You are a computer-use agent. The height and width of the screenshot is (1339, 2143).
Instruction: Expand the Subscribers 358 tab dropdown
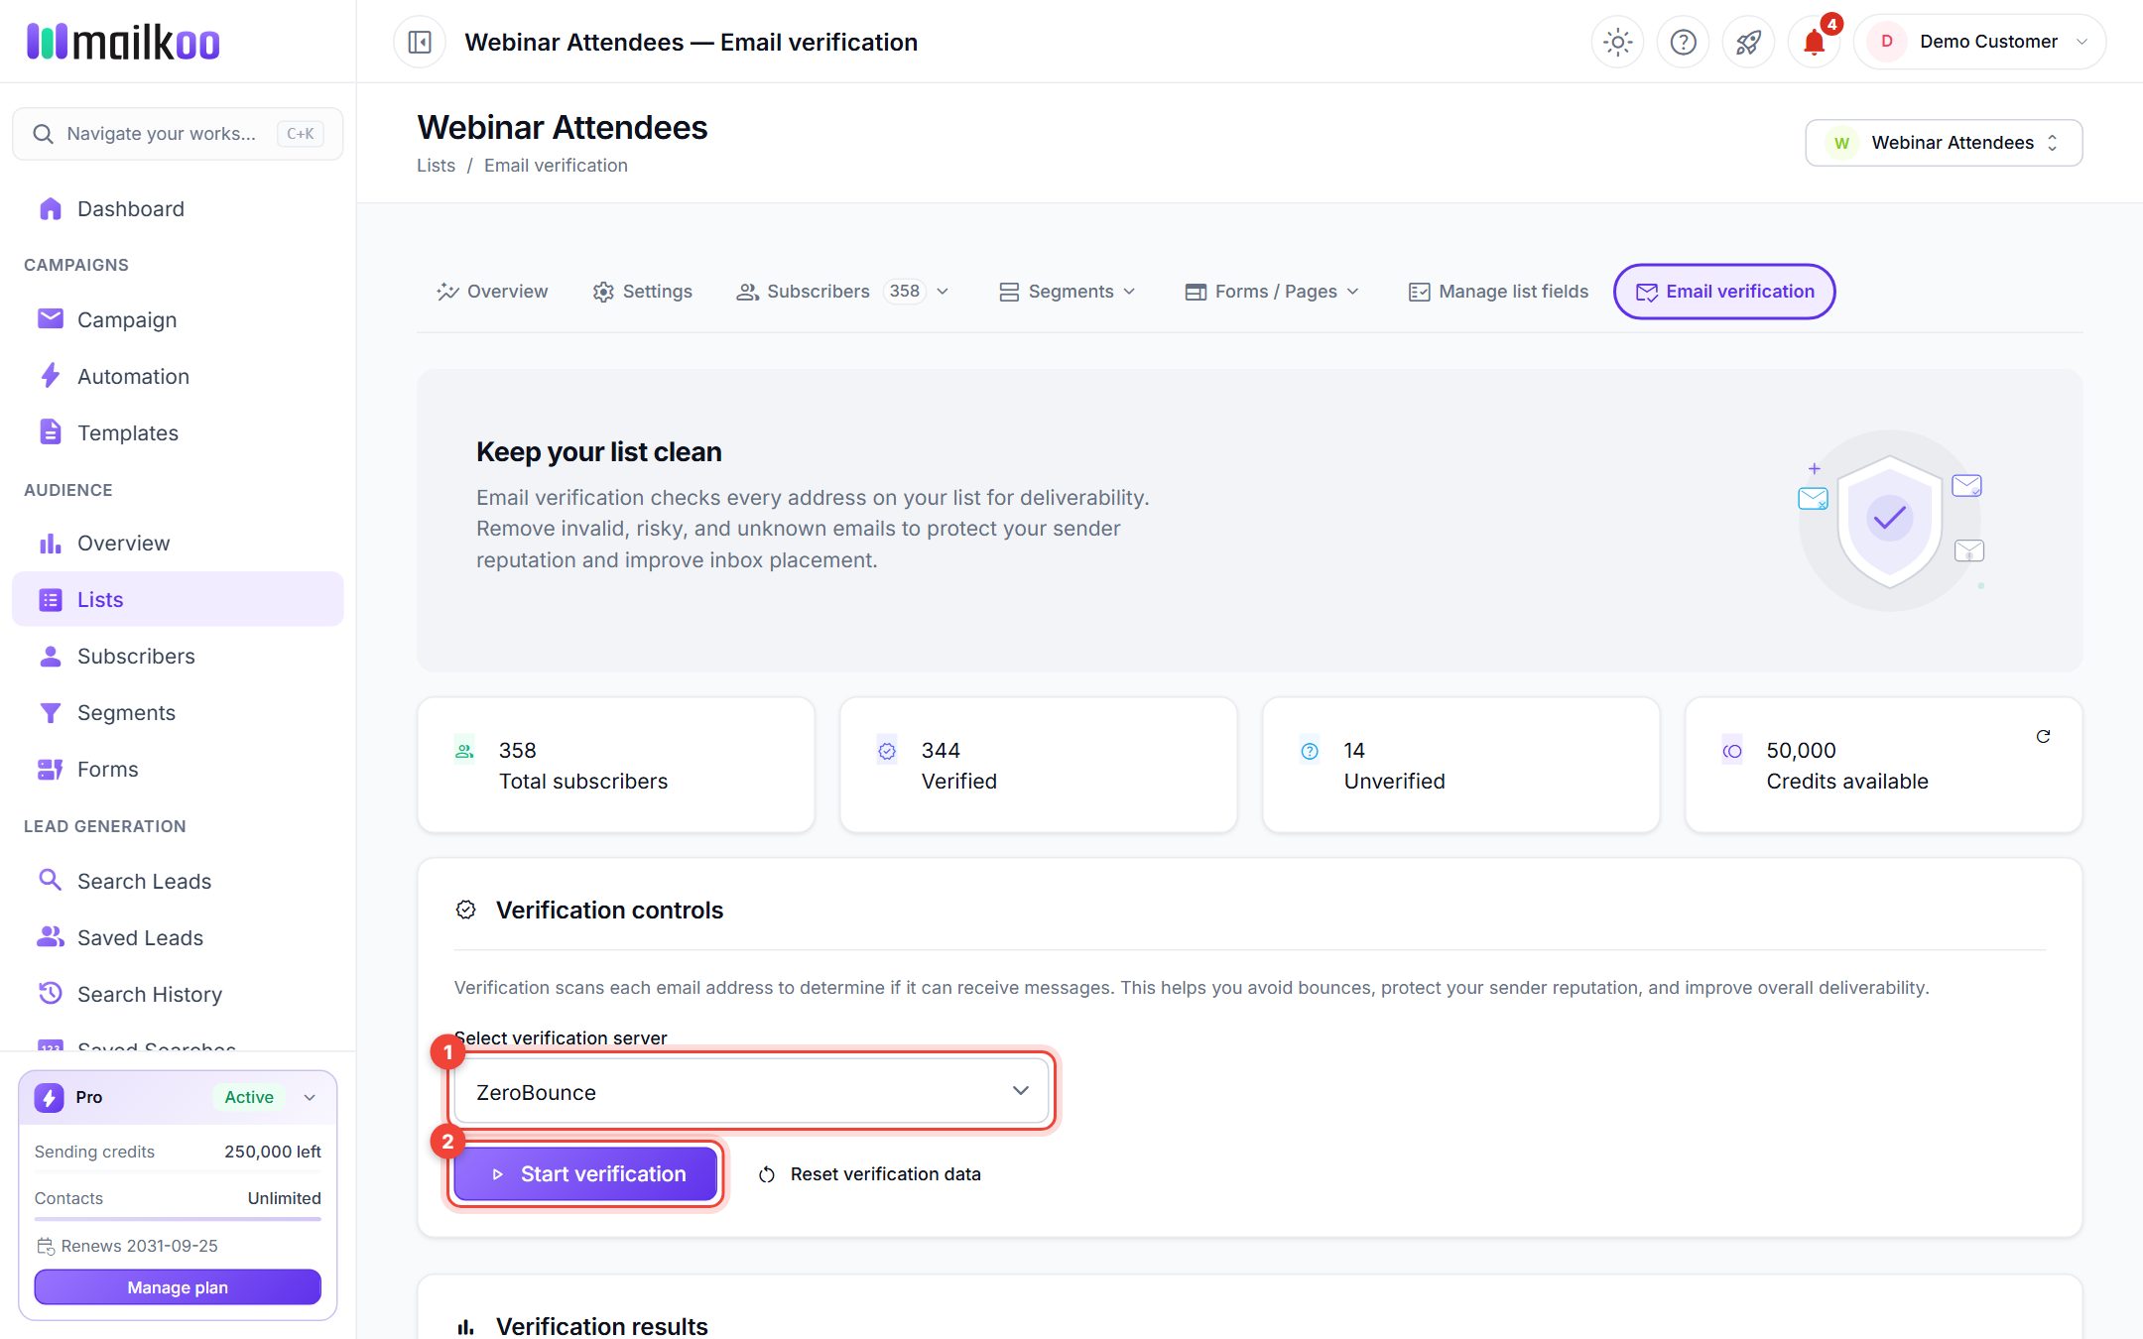[x=943, y=292]
